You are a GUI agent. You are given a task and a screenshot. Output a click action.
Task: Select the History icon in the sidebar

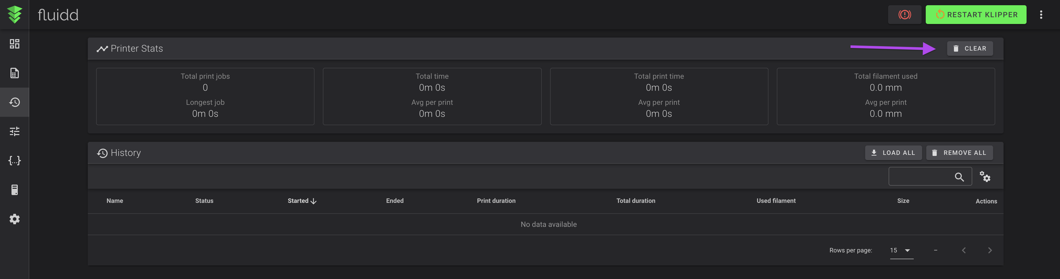pos(14,102)
